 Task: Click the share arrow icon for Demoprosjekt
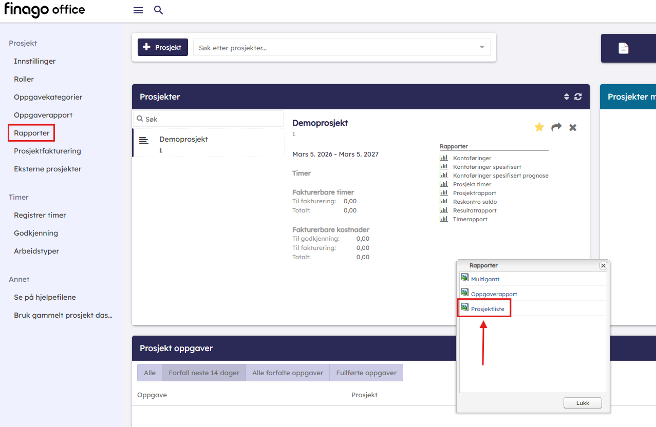(556, 127)
